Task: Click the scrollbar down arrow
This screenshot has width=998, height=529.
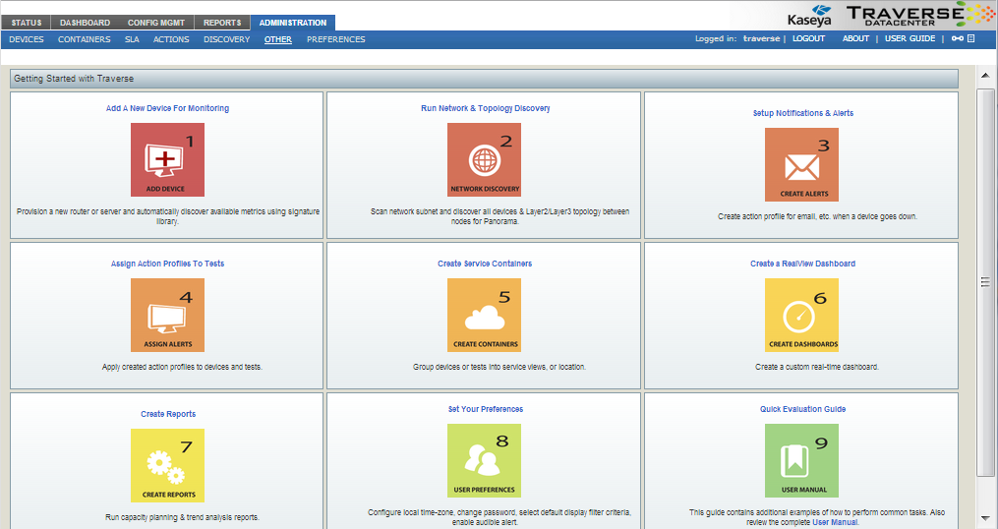Action: (985, 517)
